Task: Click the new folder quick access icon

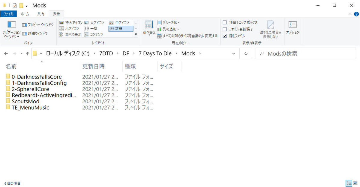Action: click(21, 5)
